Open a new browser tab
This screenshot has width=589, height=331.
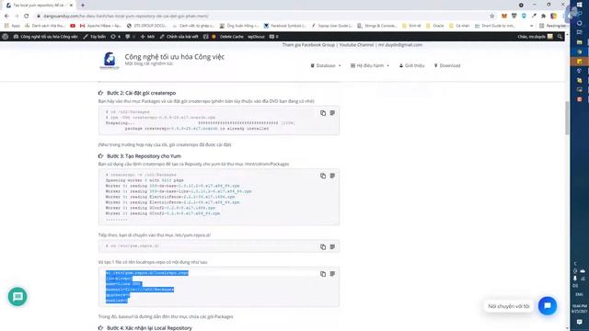coord(83,6)
